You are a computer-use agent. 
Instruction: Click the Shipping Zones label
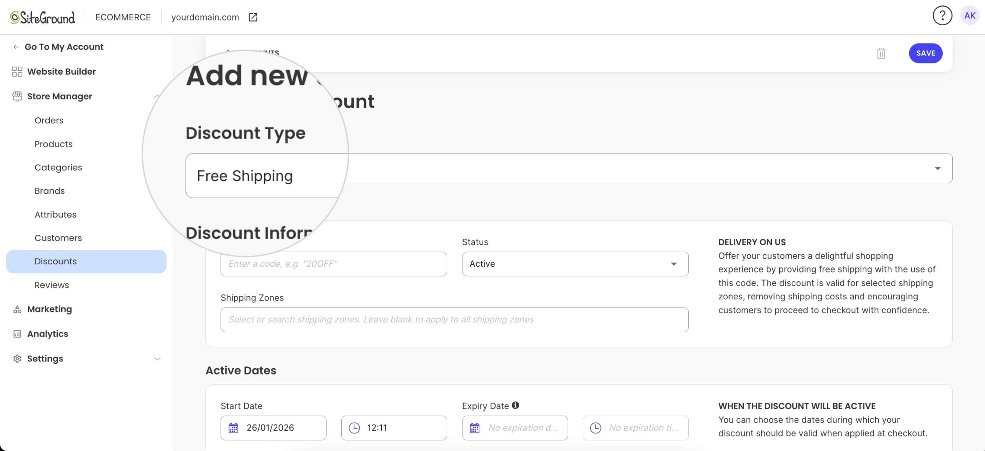coord(252,298)
